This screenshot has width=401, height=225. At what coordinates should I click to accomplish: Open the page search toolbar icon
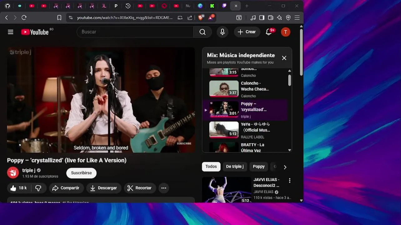pos(239,18)
